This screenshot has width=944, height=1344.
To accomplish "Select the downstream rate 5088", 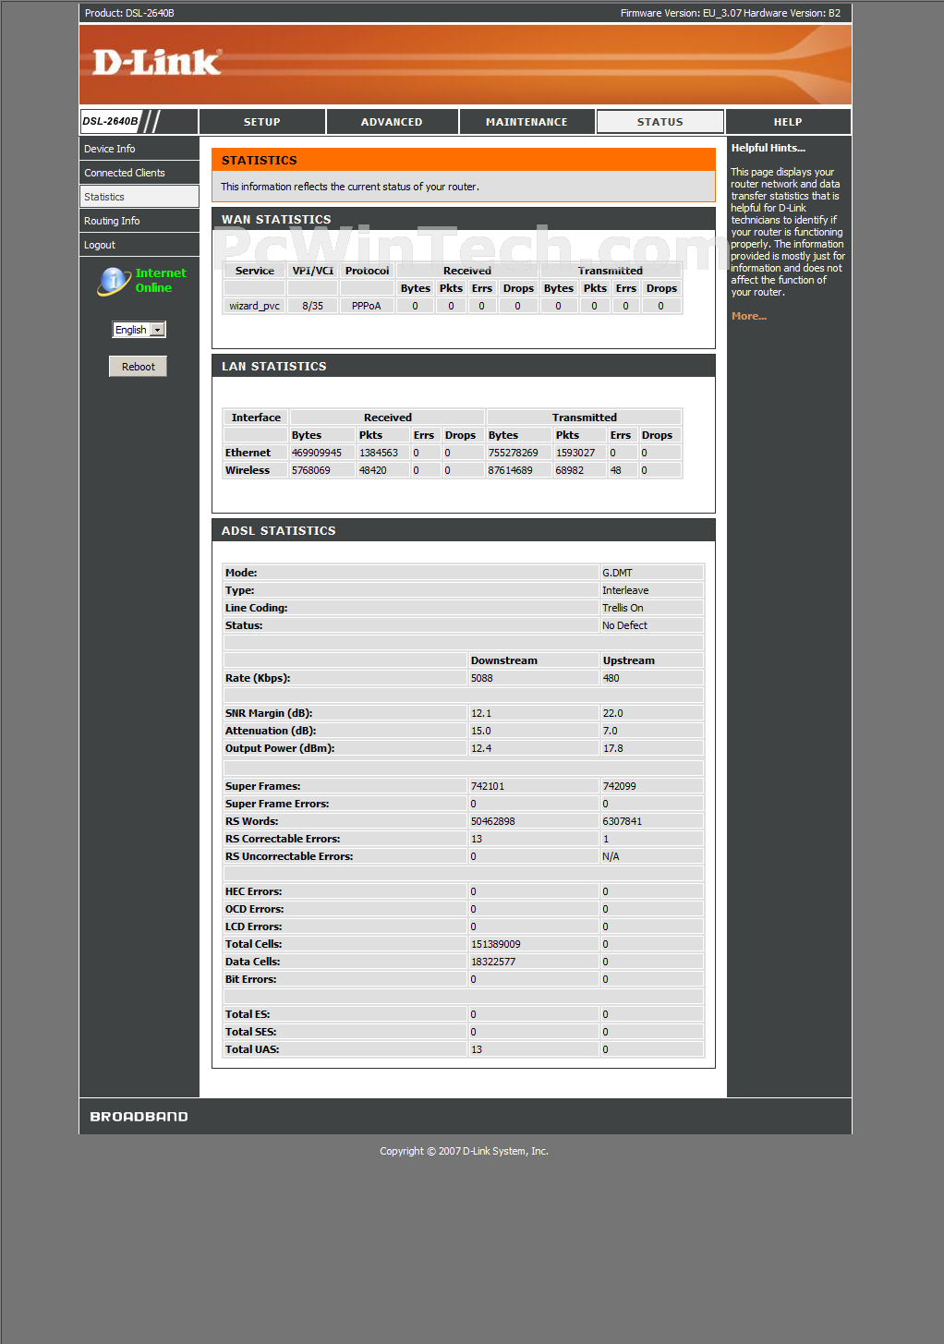I will 482,678.
